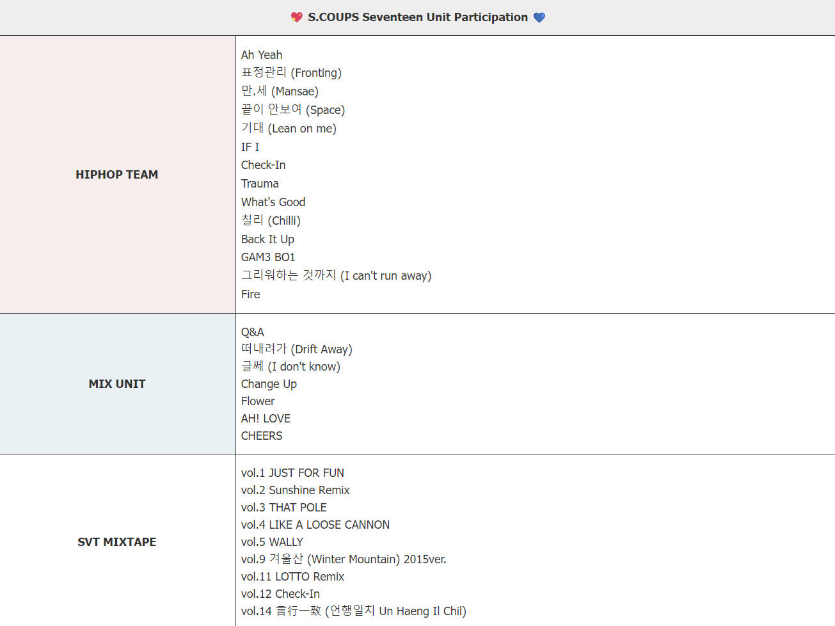Click the GAM3 BO1 entry

[x=268, y=257]
